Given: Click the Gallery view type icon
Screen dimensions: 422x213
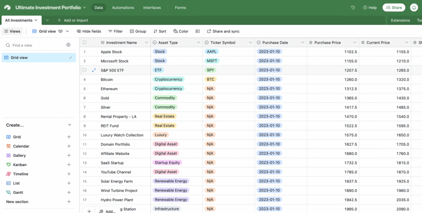Looking at the screenshot, I should tap(8, 155).
